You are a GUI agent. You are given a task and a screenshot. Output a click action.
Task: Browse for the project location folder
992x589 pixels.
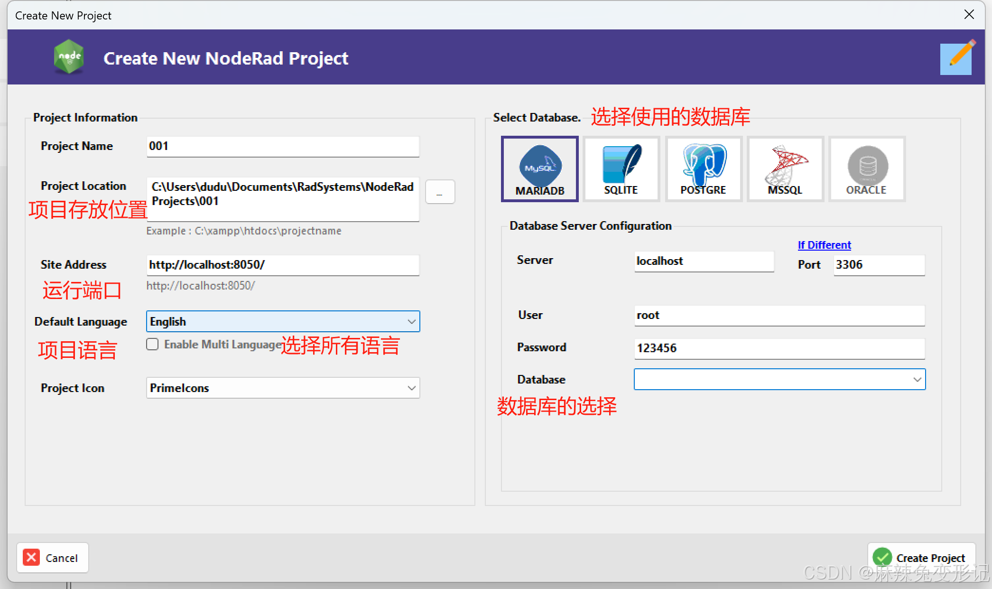tap(440, 192)
